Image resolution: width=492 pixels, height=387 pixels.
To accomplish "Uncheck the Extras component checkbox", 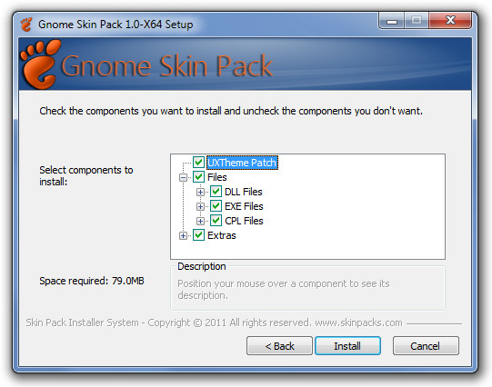I will (198, 235).
